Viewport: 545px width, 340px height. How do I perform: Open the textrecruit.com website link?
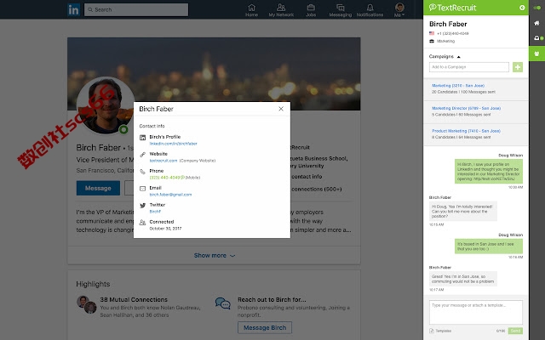(163, 161)
